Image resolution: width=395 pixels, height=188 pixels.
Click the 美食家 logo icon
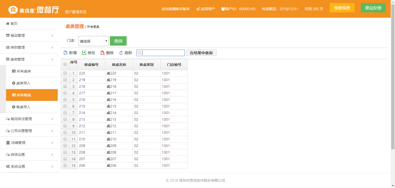pos(13,10)
